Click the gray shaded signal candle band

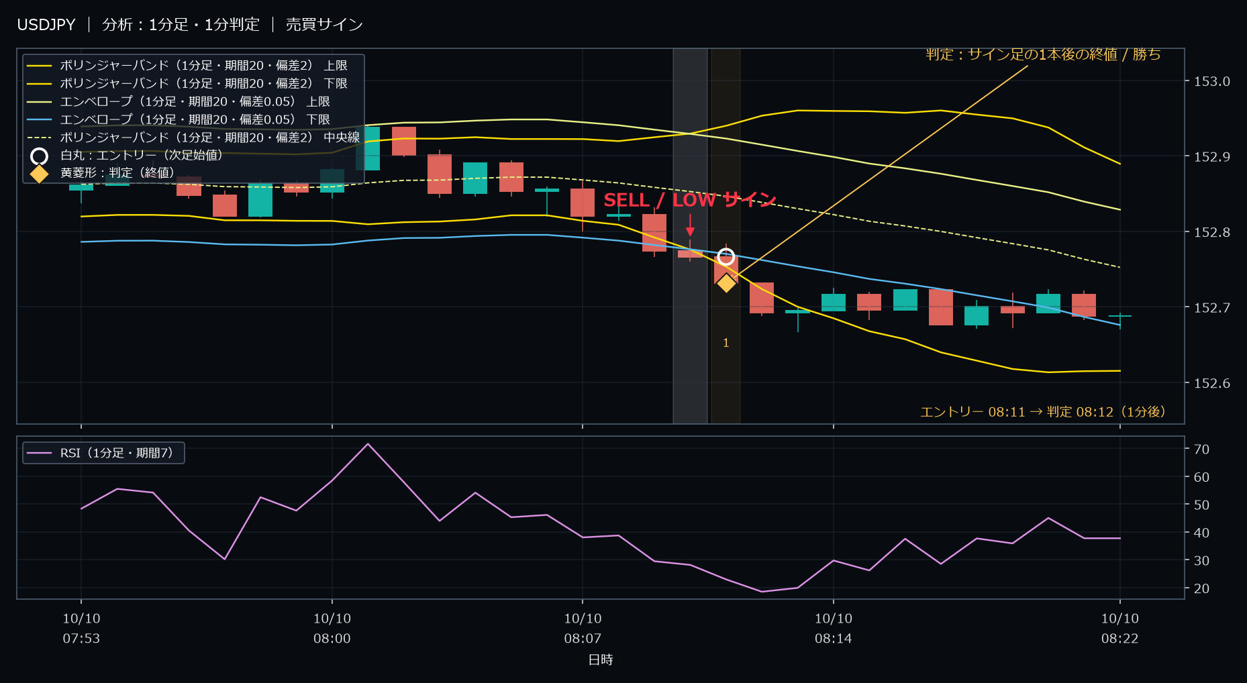point(690,235)
